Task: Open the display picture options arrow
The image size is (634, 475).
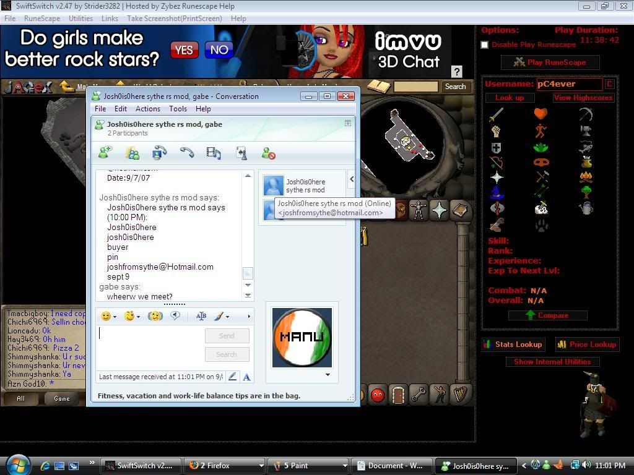Action: [x=328, y=375]
